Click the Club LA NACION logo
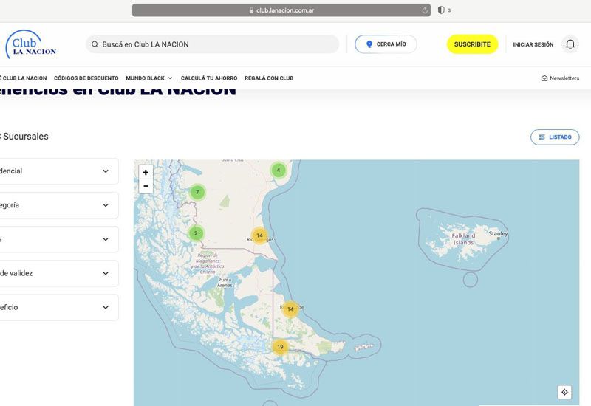 point(31,44)
